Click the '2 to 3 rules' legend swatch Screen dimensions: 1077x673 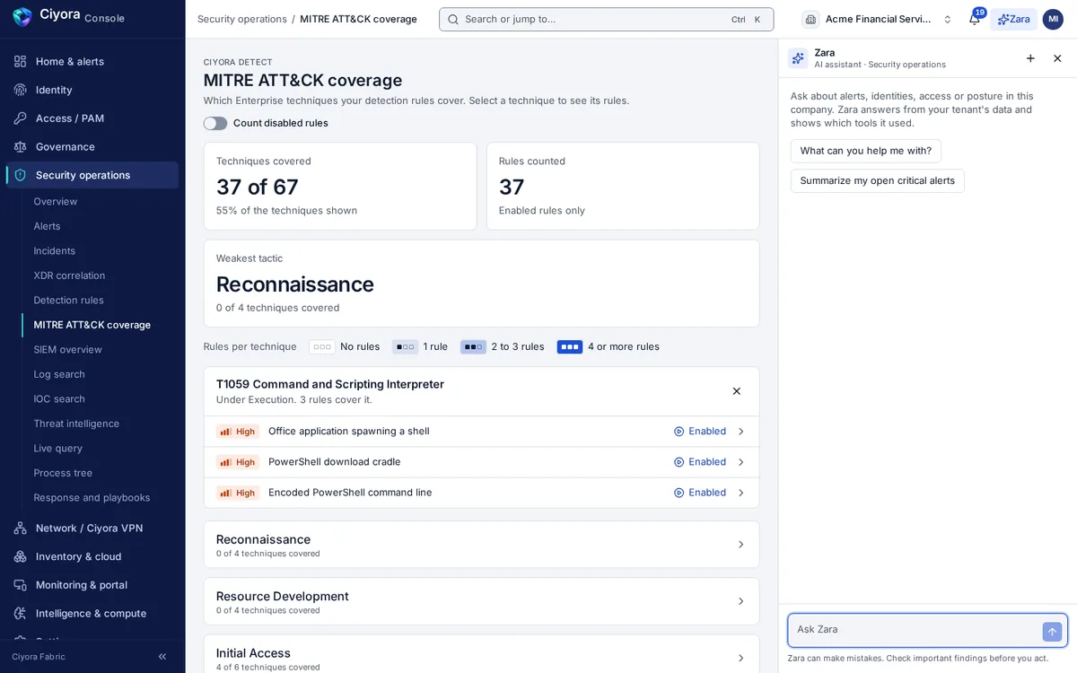tap(473, 347)
